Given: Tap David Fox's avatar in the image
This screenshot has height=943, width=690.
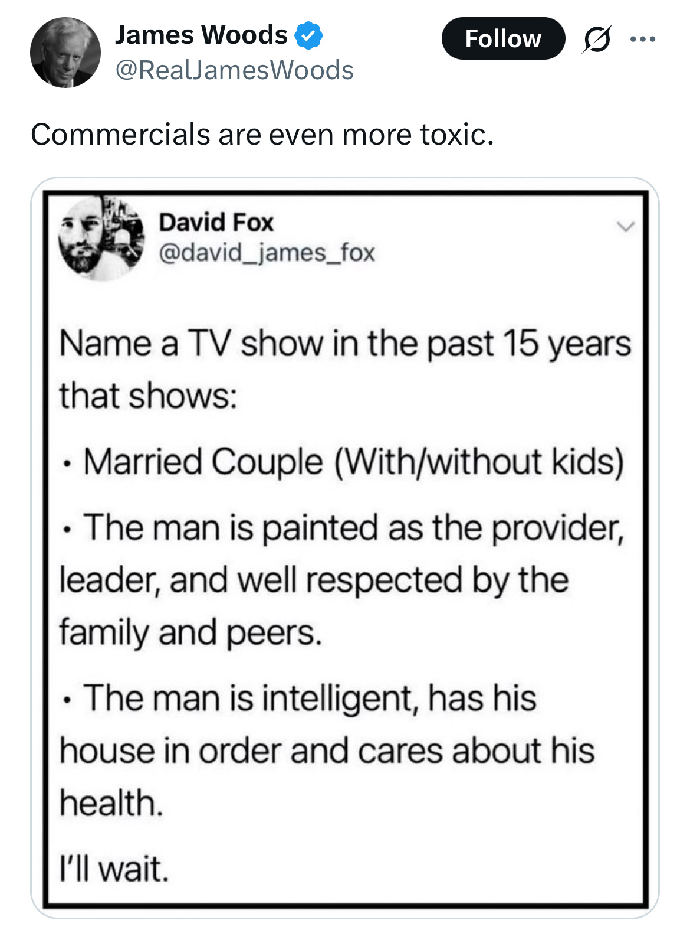Looking at the screenshot, I should click(101, 238).
